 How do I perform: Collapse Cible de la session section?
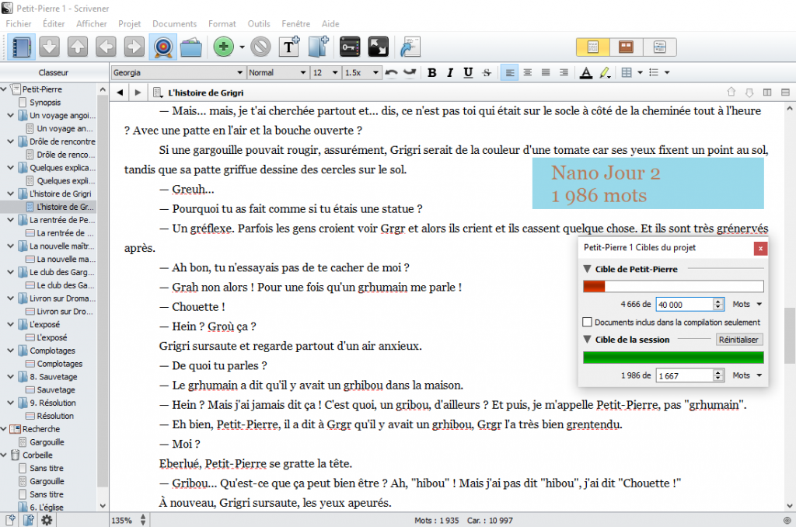(588, 339)
